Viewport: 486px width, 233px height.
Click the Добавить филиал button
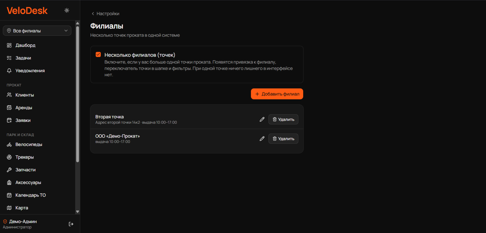pos(277,94)
